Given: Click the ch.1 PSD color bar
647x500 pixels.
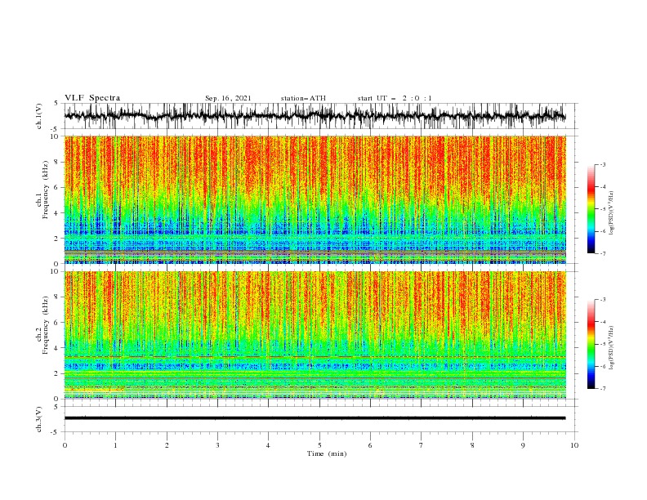Looking at the screenshot, I should coord(591,209).
